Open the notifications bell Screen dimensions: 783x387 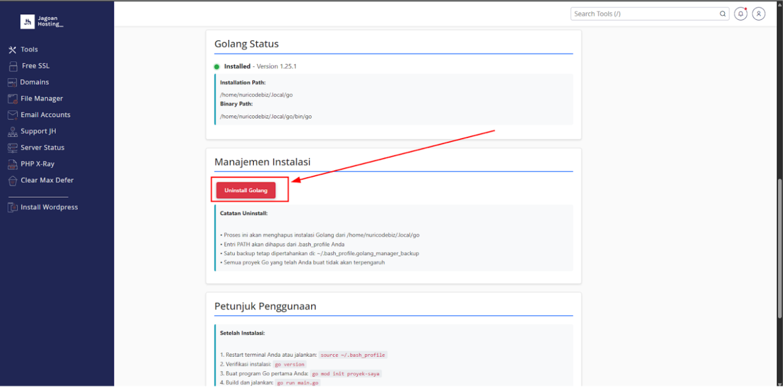[740, 14]
